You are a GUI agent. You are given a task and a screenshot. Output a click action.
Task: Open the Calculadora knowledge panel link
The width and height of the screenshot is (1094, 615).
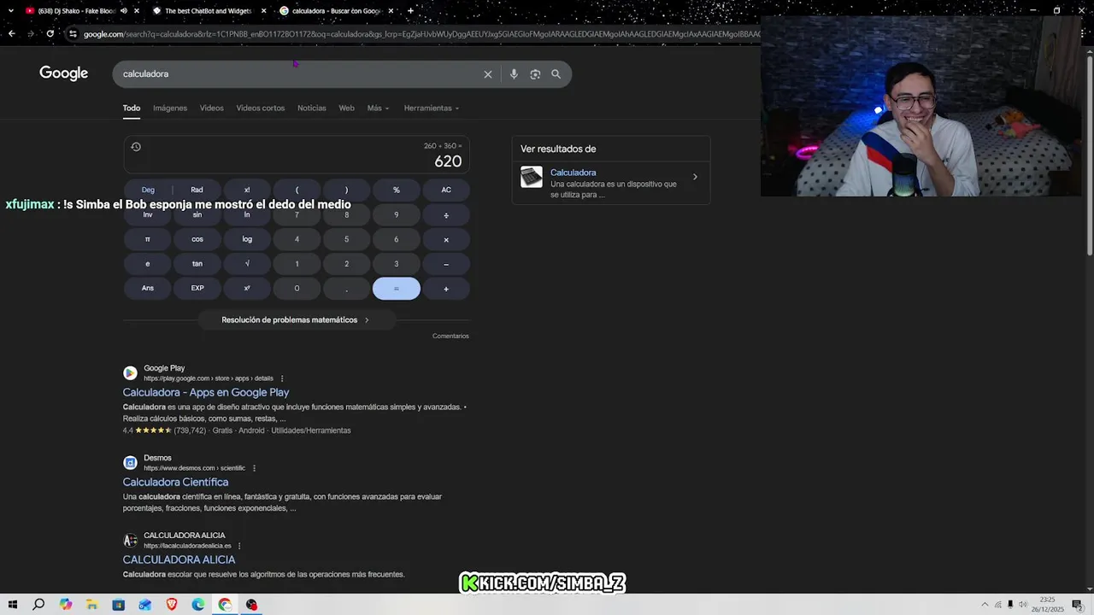(573, 173)
